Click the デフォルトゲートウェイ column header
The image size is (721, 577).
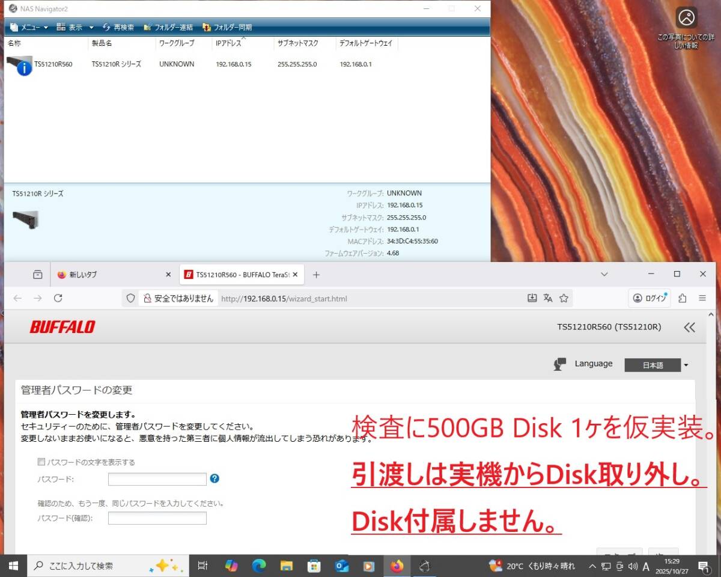click(367, 43)
